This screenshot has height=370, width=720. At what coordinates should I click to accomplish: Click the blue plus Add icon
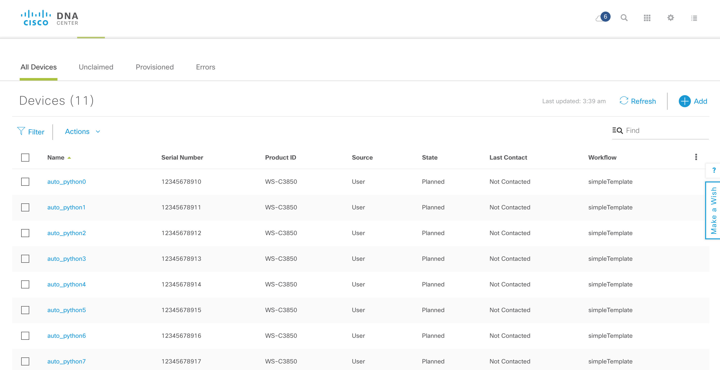(684, 101)
